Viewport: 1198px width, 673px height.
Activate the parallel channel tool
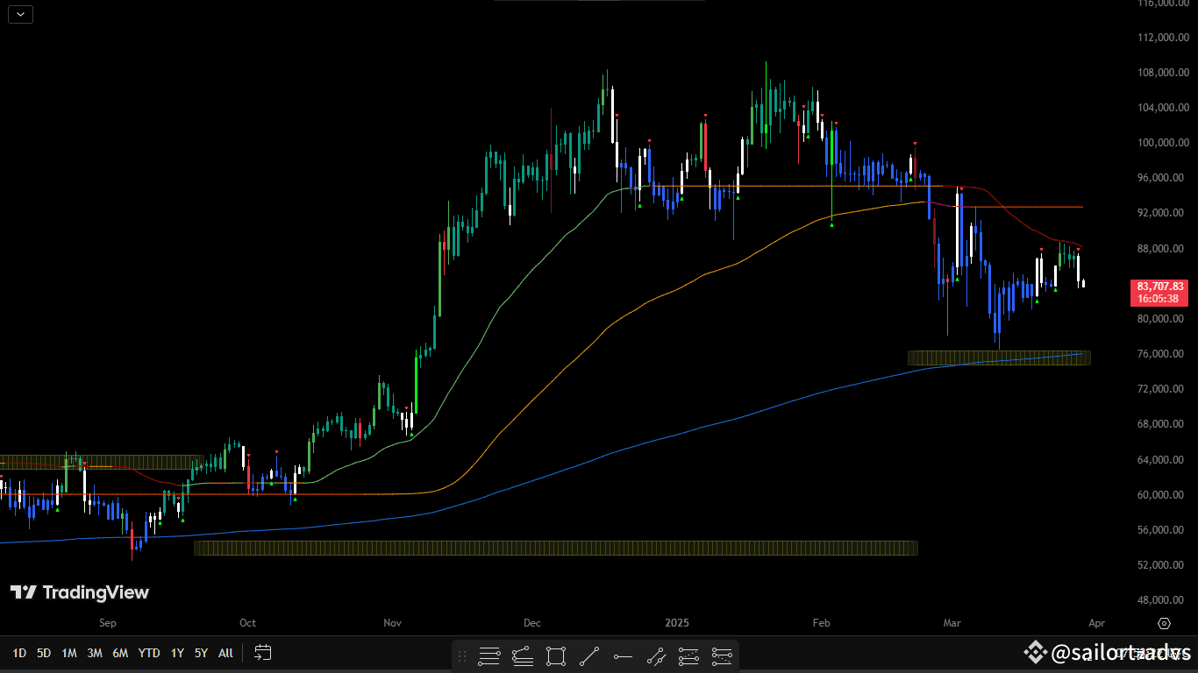[x=656, y=655]
